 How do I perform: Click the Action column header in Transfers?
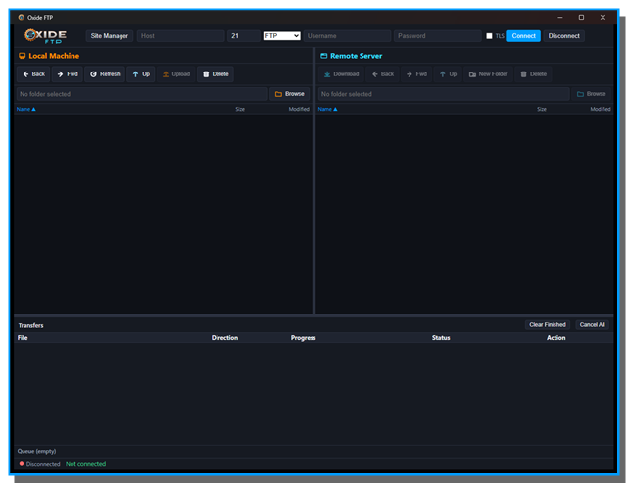[x=555, y=338]
